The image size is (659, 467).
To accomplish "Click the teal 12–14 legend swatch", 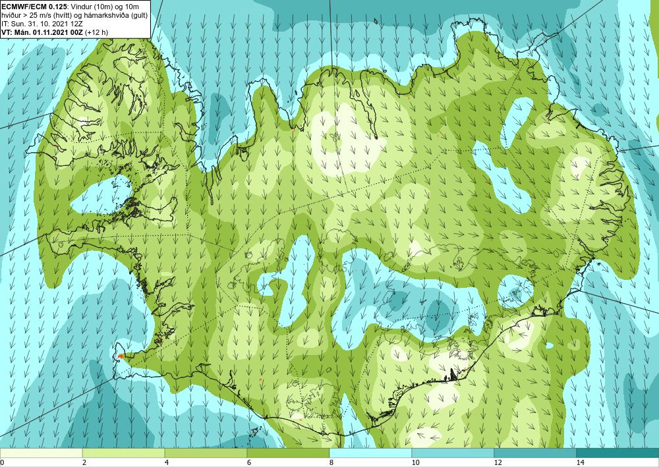I will [x=535, y=453].
